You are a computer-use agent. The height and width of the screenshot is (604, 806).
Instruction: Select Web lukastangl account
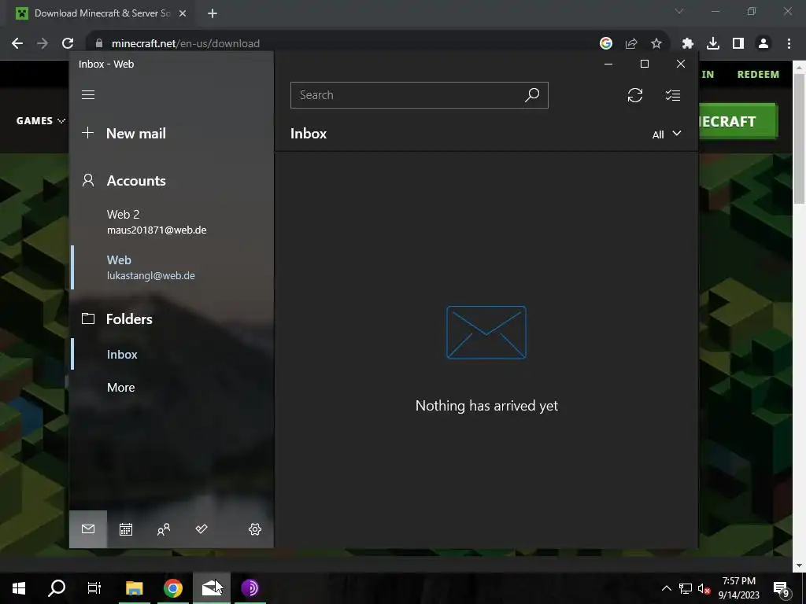(x=172, y=267)
